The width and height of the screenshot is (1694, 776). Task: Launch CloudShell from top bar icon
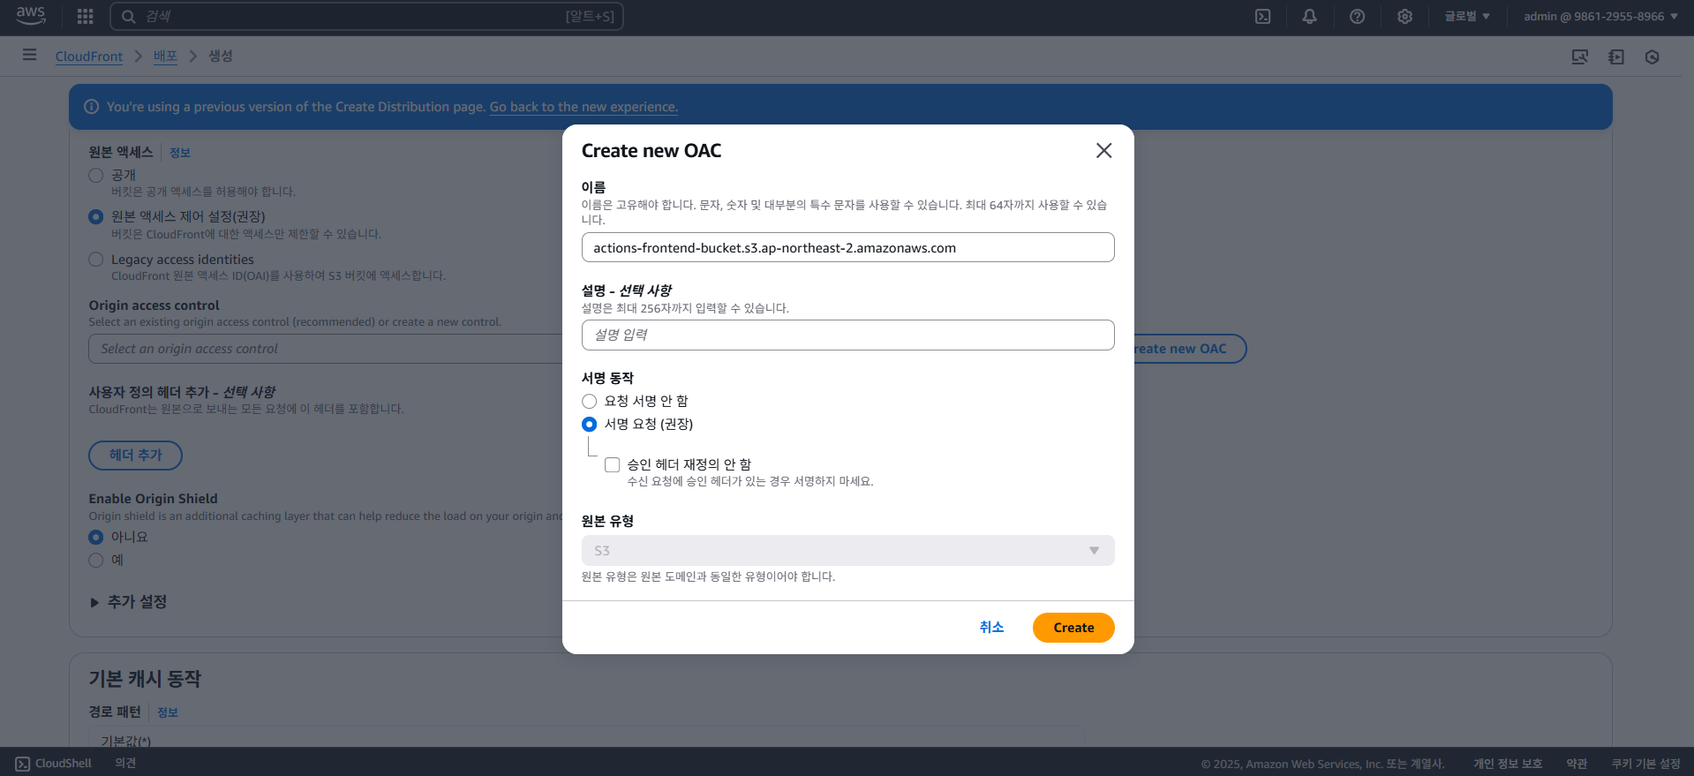click(1263, 16)
